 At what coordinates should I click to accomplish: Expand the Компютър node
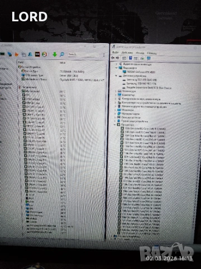(x=116, y=95)
